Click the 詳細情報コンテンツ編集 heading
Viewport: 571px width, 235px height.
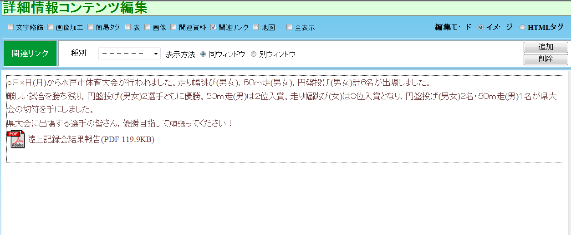(75, 7)
